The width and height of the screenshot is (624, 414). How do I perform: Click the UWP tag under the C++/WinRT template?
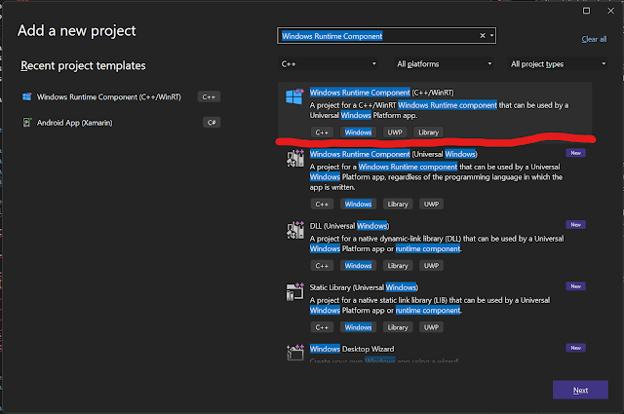tap(395, 132)
